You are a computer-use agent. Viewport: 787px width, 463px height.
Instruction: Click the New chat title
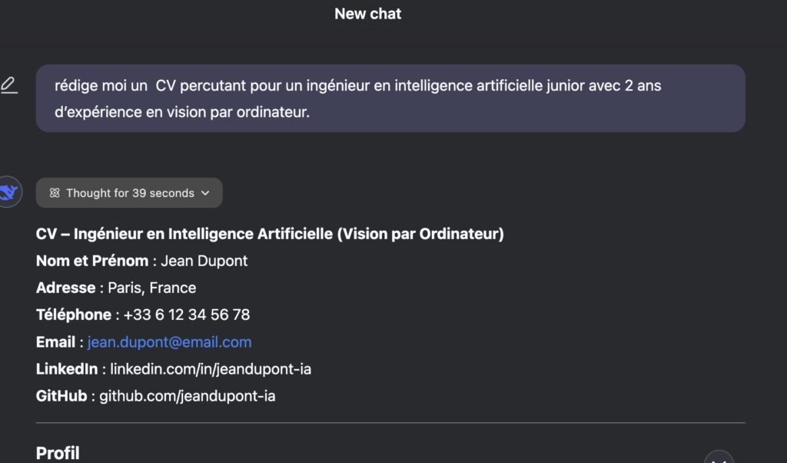pos(368,14)
